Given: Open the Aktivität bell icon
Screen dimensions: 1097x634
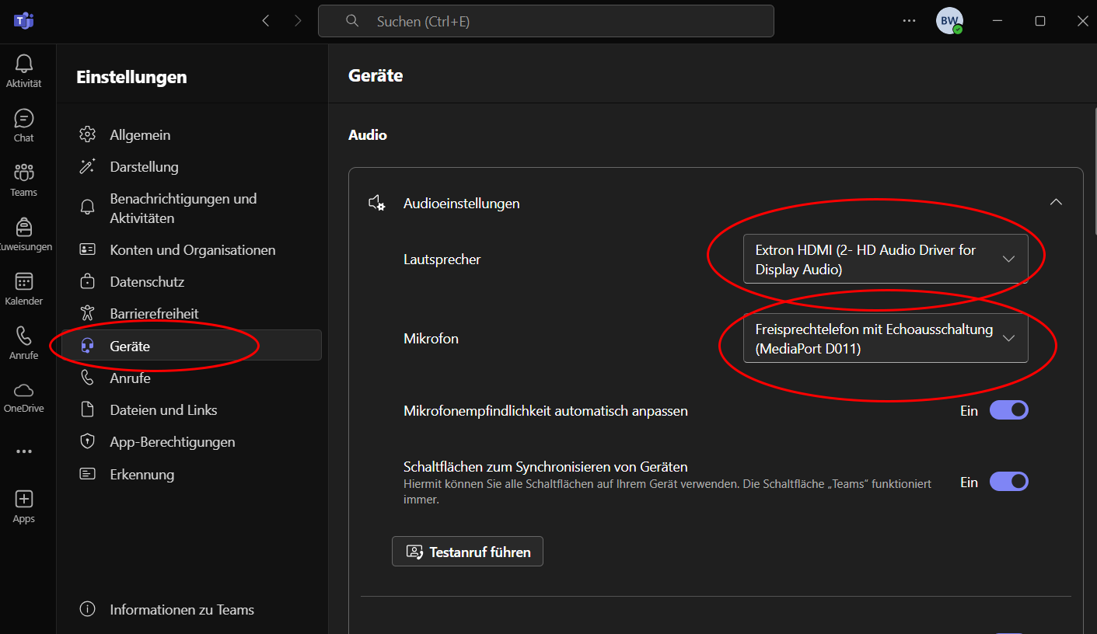Looking at the screenshot, I should (24, 64).
